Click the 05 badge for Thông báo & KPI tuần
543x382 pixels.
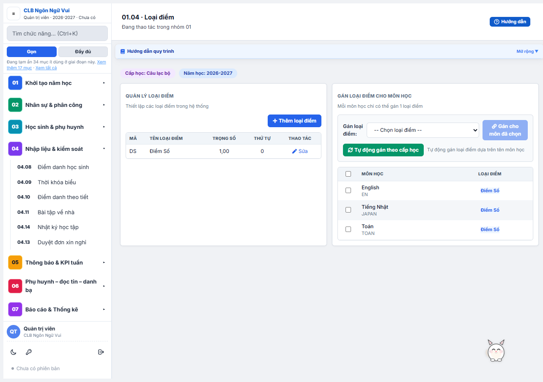point(15,262)
